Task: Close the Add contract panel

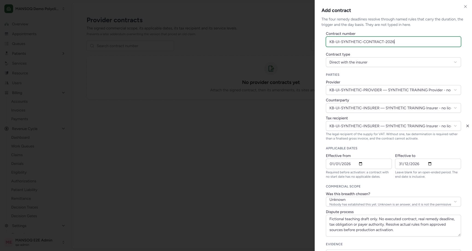Action: [465, 7]
